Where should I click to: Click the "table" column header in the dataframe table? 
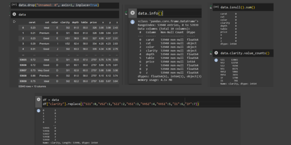[x=84, y=22]
